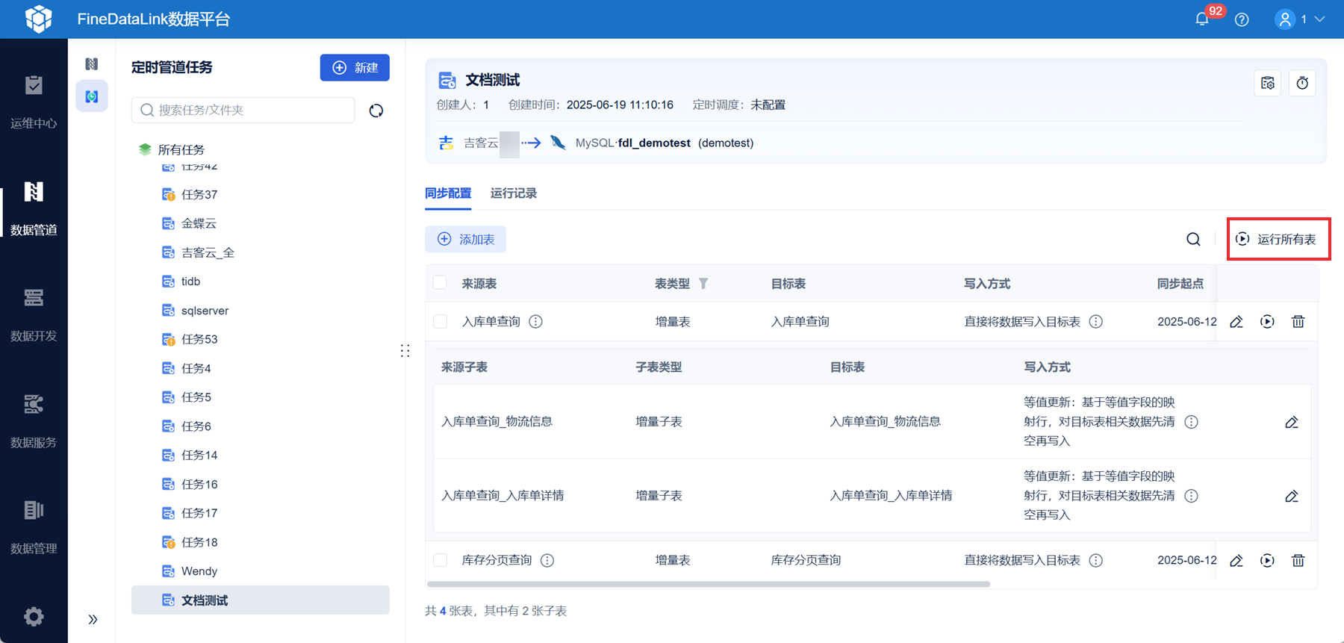The width and height of the screenshot is (1344, 643).
Task: Click the panel resize handle dots
Action: click(405, 351)
